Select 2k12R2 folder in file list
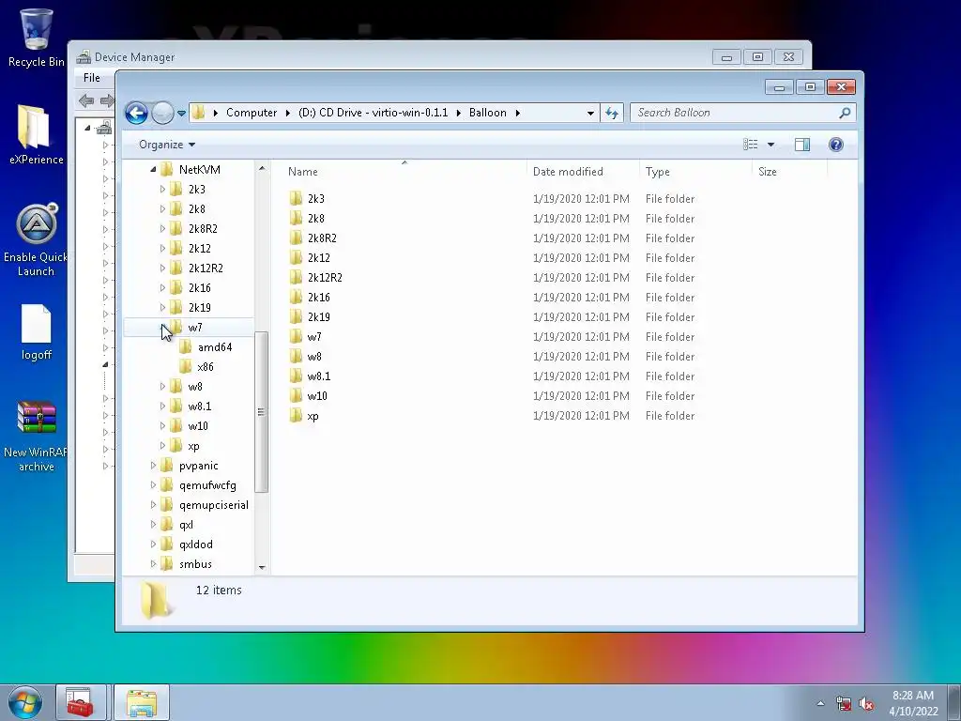This screenshot has width=961, height=721. point(325,278)
